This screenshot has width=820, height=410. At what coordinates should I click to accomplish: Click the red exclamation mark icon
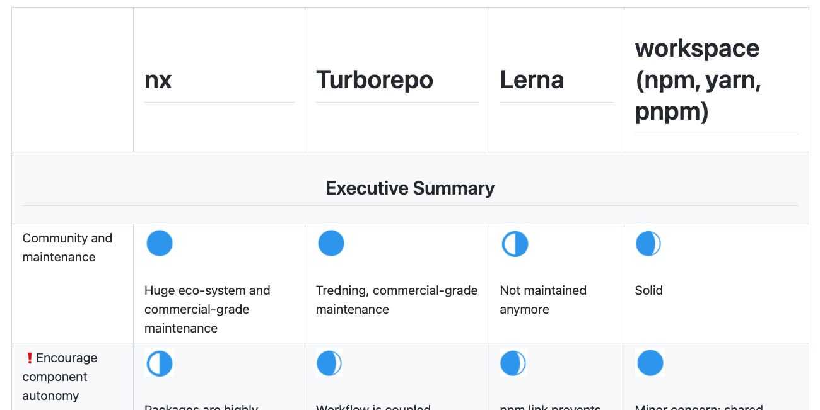(x=29, y=358)
